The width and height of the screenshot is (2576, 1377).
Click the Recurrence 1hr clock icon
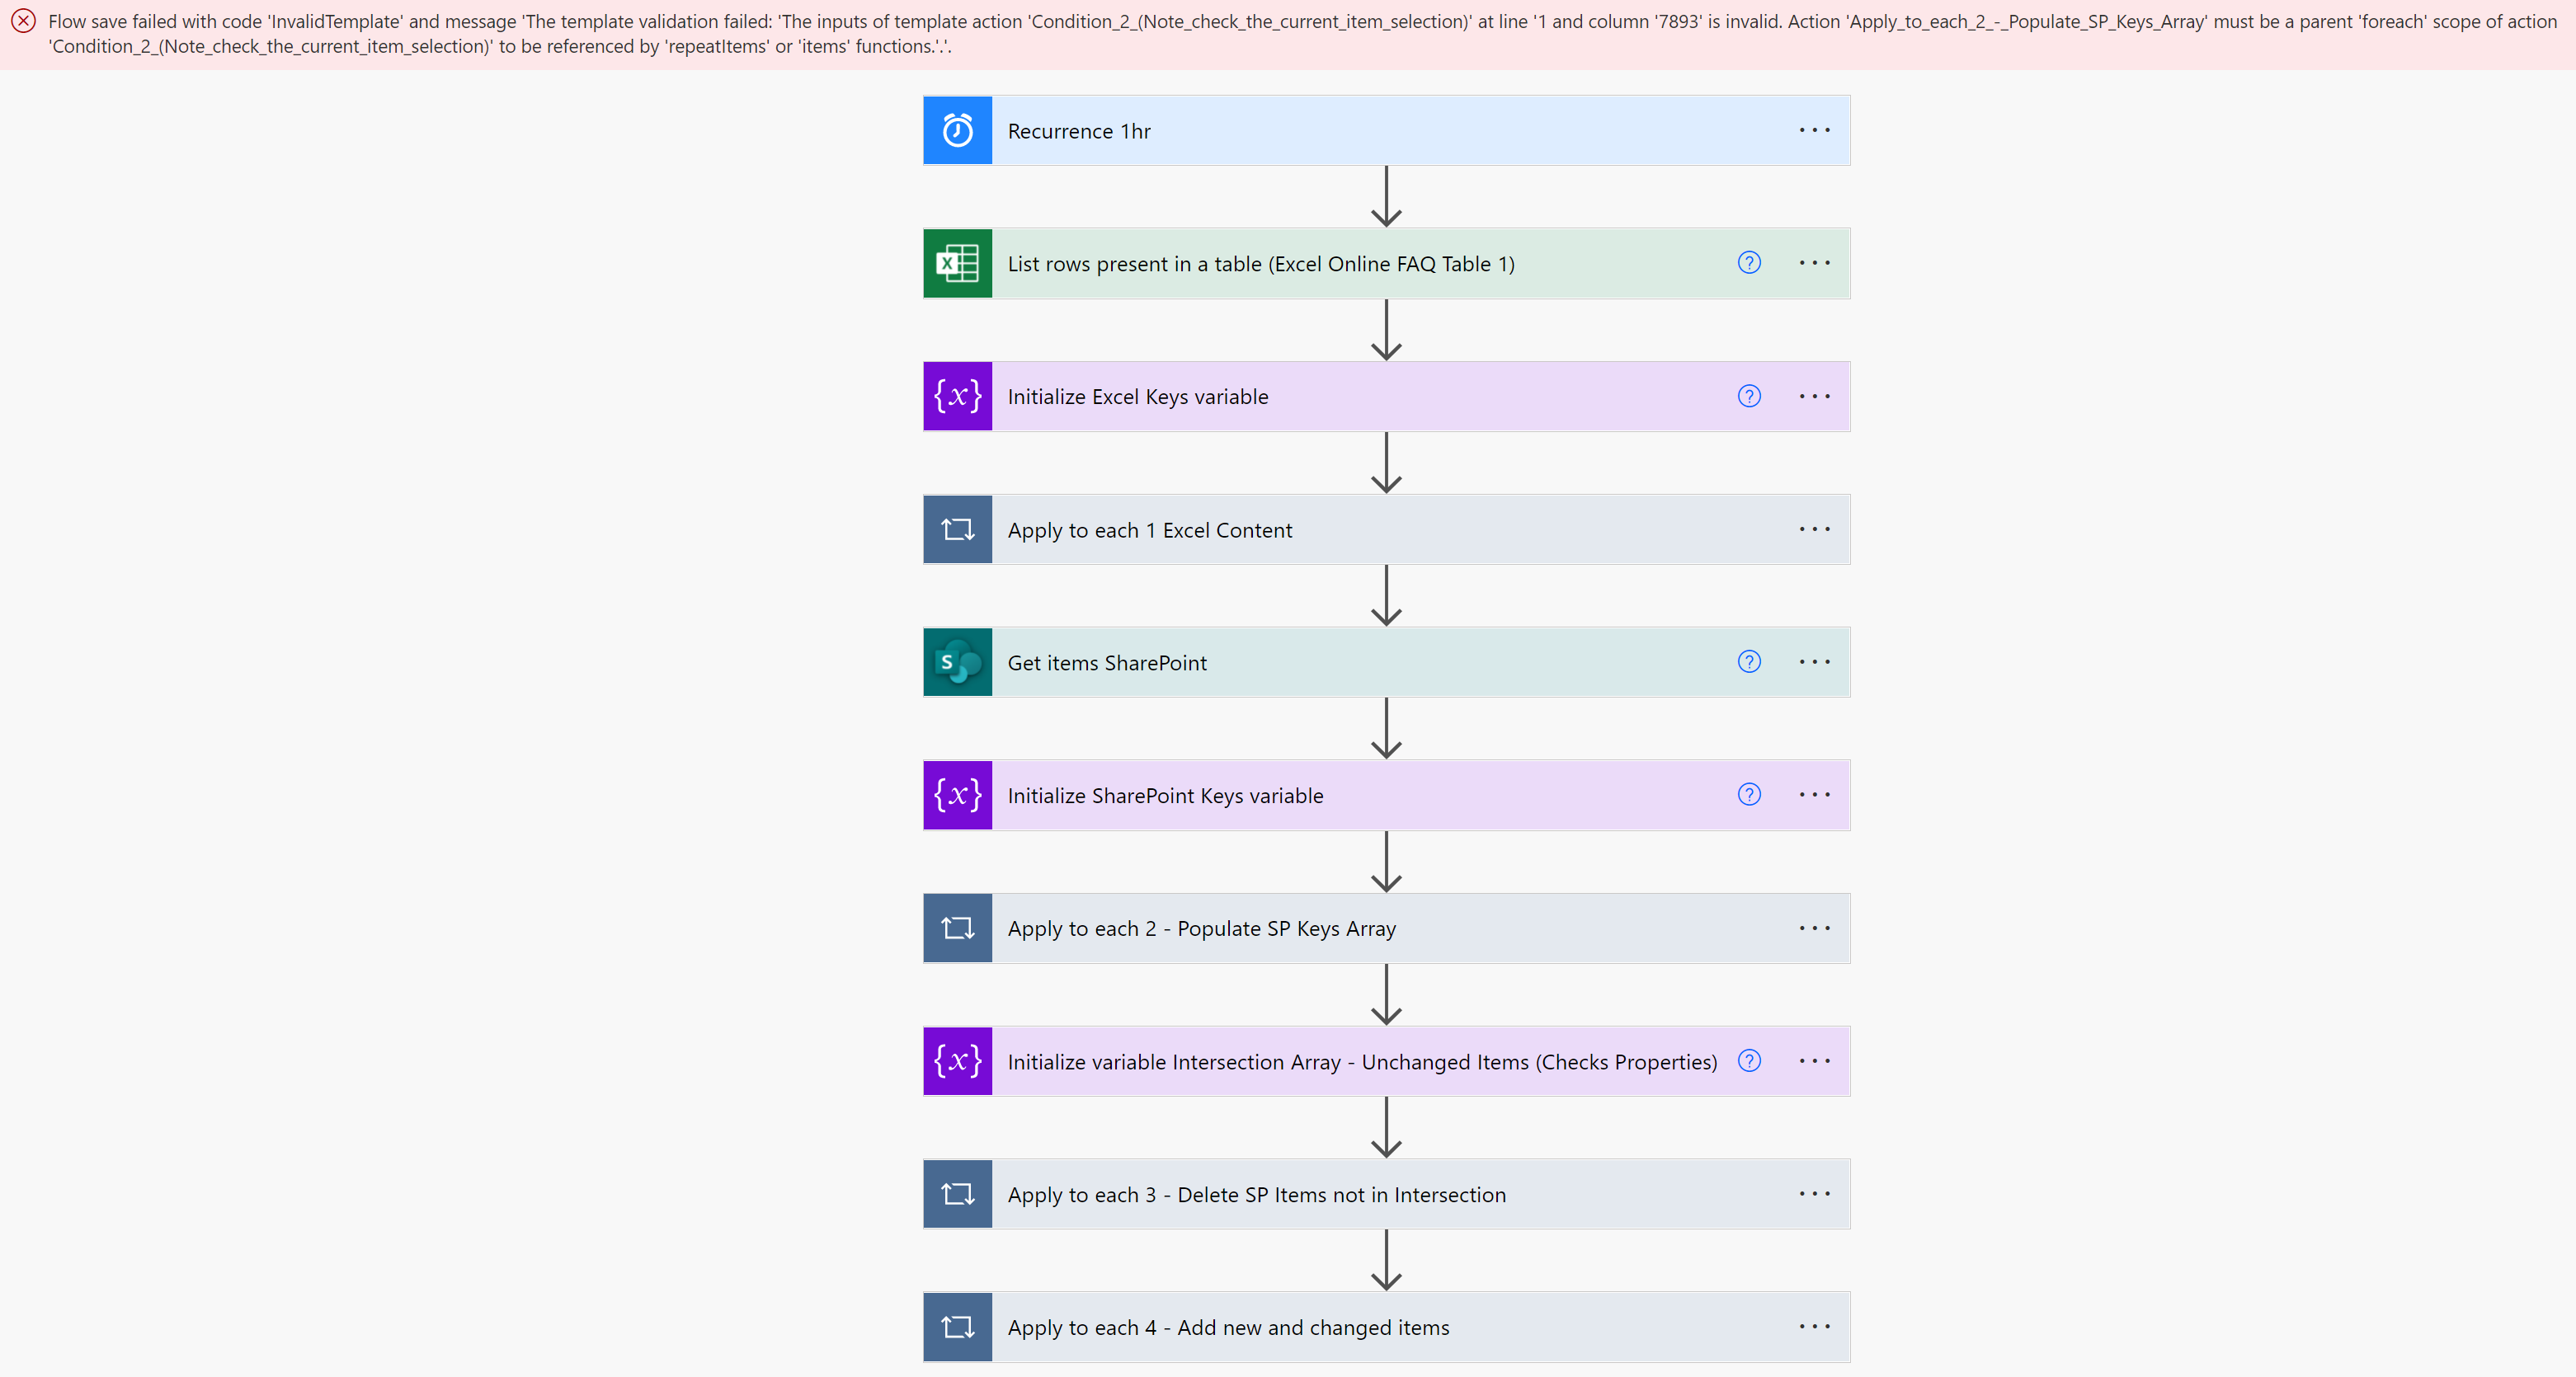tap(957, 131)
